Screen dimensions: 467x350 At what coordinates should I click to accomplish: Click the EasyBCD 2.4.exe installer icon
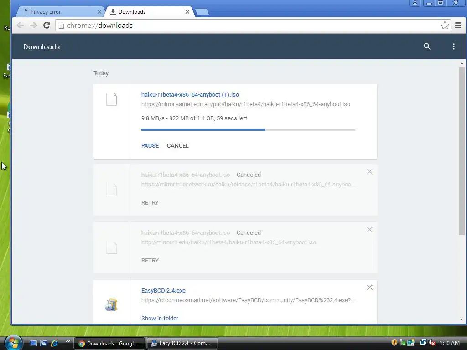tap(111, 304)
